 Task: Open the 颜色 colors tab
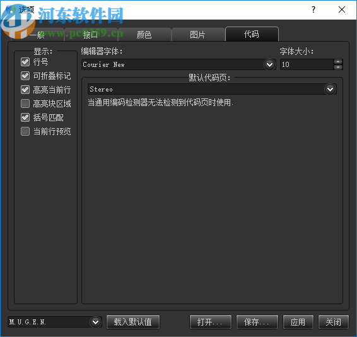144,35
